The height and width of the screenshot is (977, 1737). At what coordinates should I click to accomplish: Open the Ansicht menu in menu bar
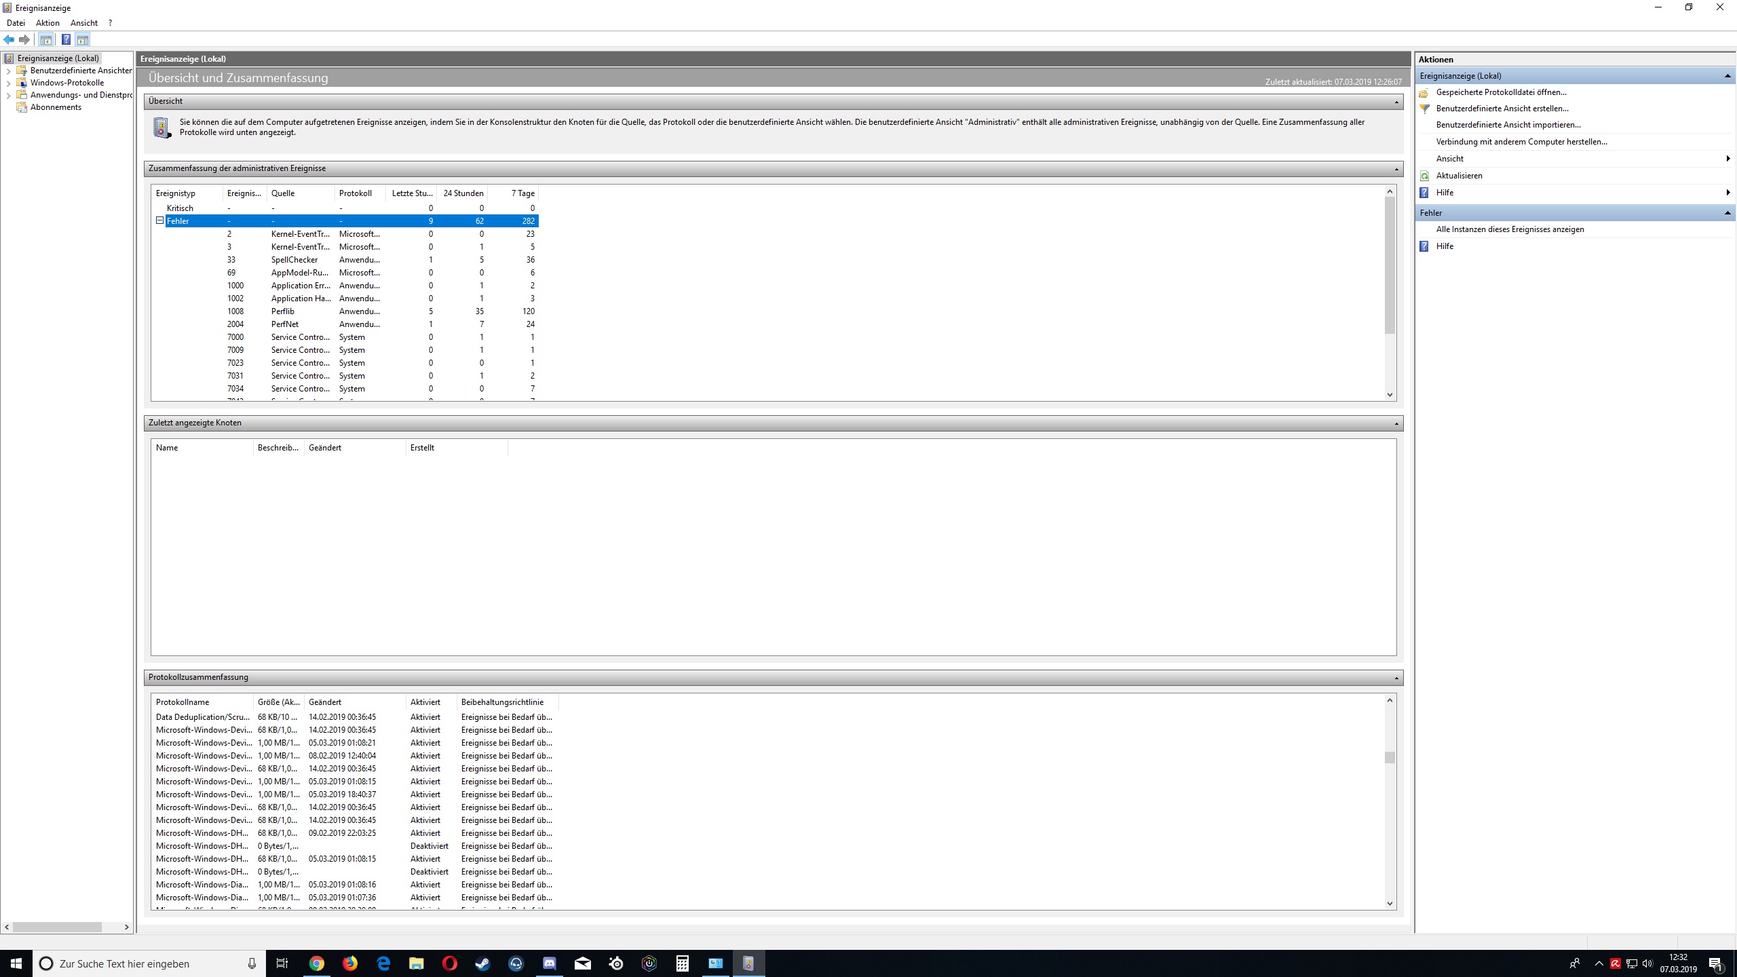point(84,23)
